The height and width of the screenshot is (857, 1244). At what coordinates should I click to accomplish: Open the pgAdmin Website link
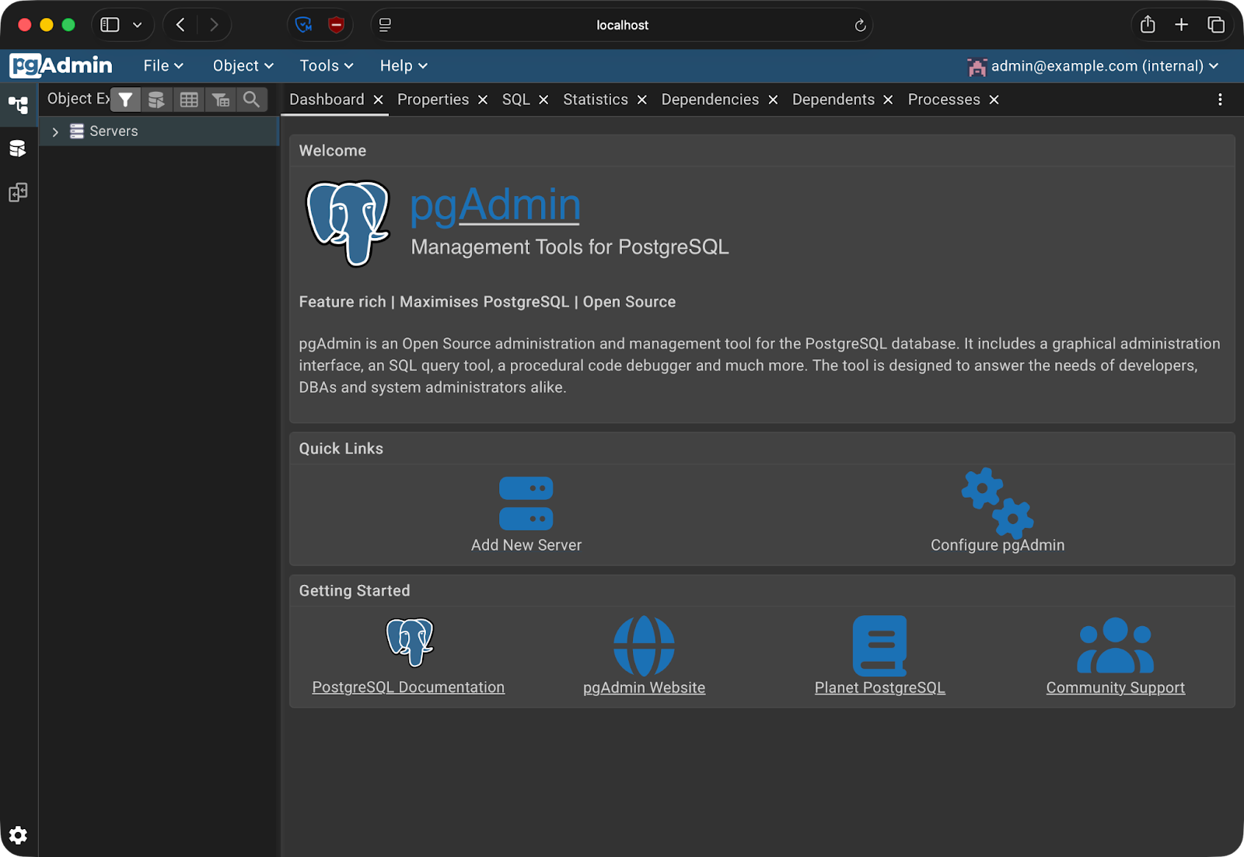(x=644, y=687)
